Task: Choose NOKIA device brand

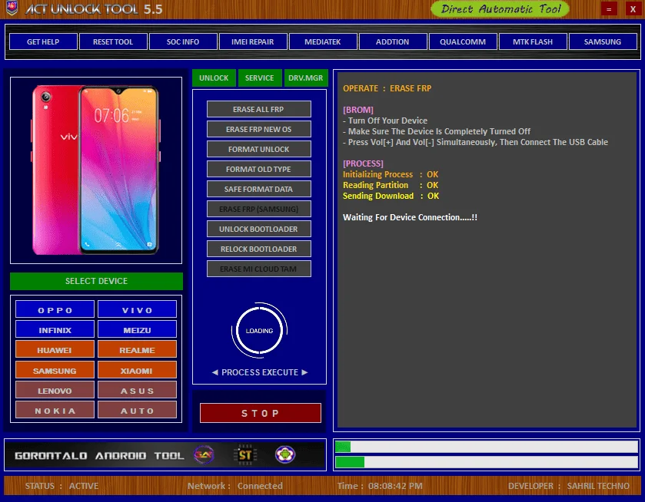Action: click(55, 411)
